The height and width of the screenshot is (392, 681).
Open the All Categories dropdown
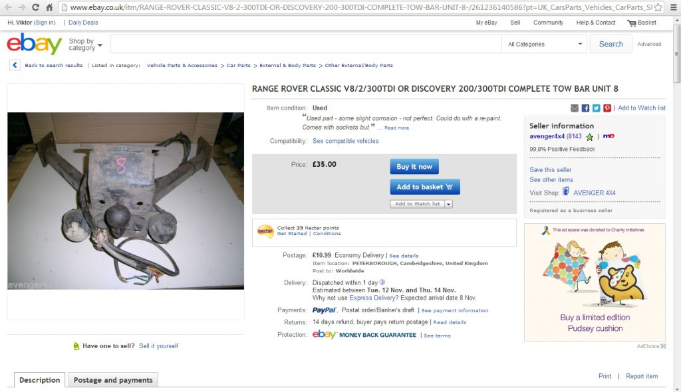(545, 45)
